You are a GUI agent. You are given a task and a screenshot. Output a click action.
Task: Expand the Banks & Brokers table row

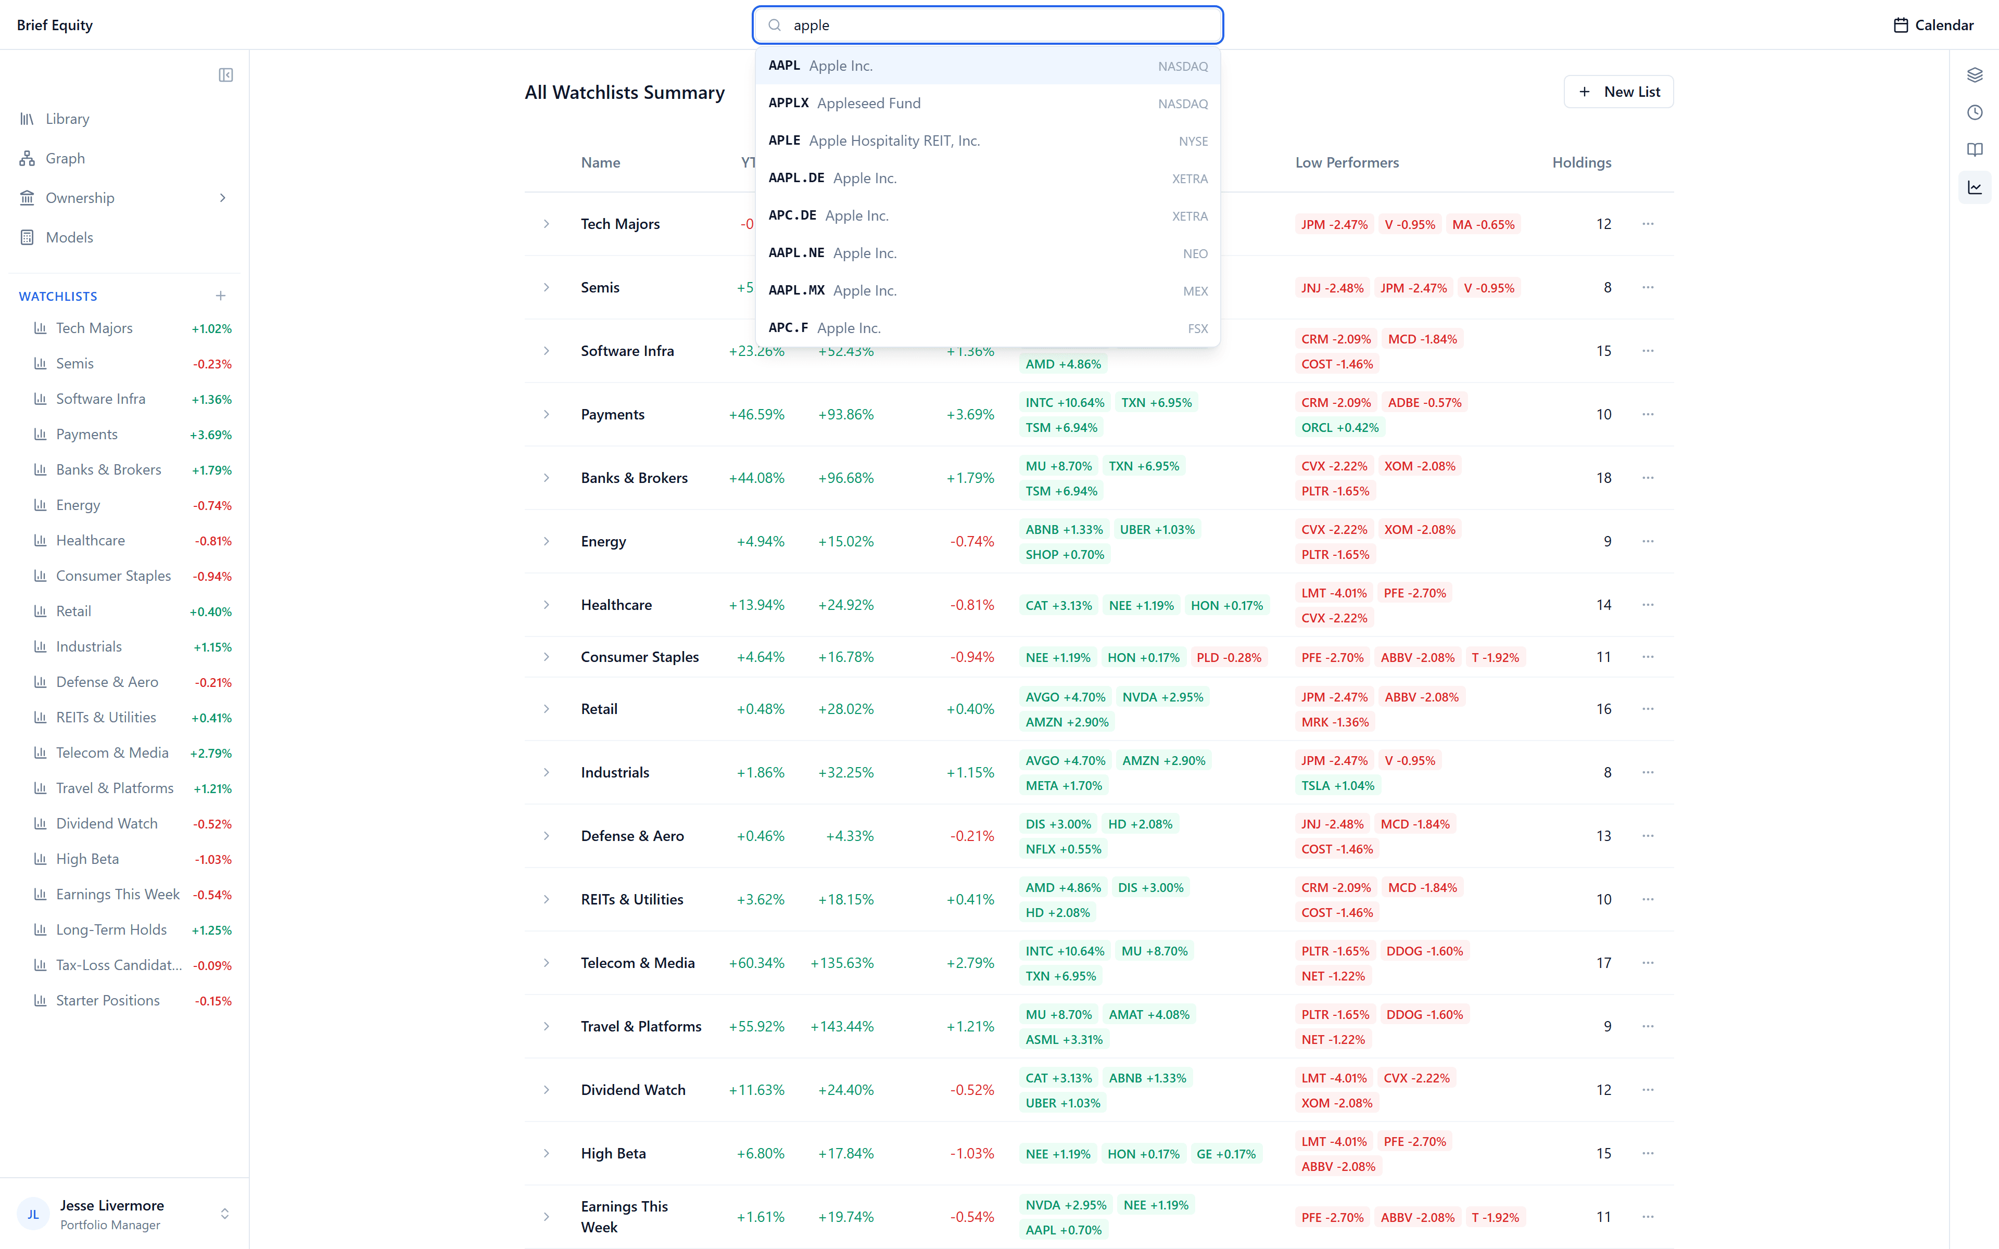coord(546,478)
